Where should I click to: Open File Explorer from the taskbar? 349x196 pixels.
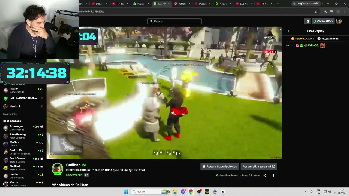click(x=175, y=192)
